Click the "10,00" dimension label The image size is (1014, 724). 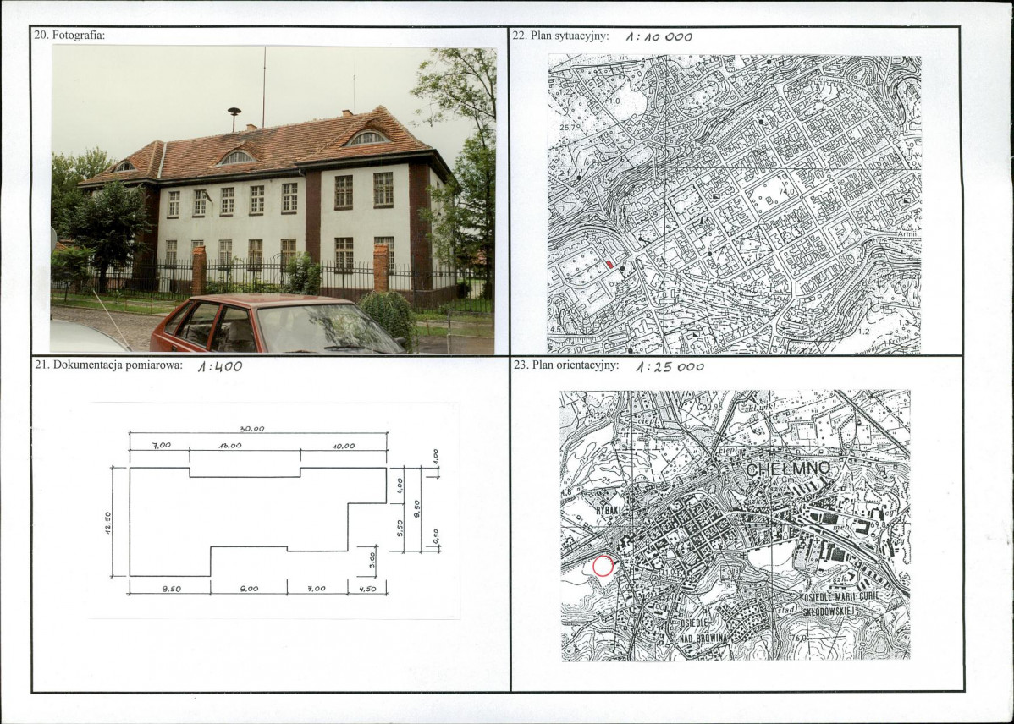pos(344,446)
